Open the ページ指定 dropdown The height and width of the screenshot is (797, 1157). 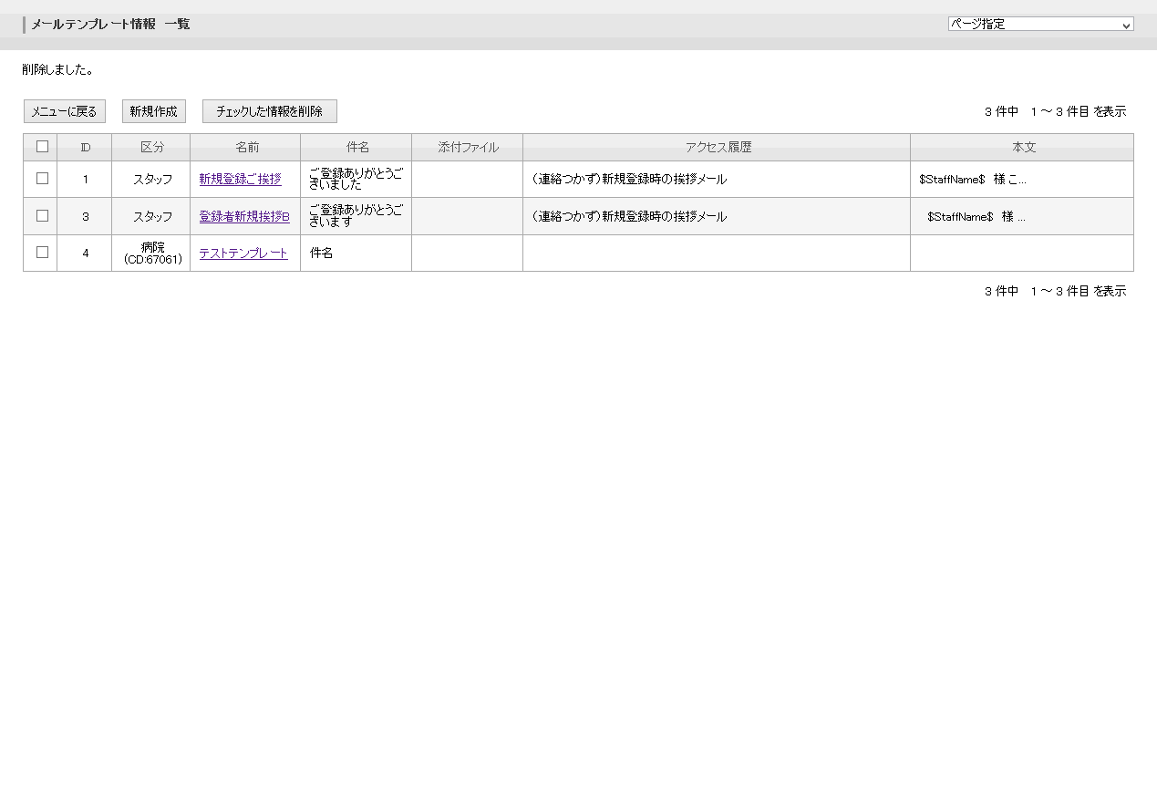pyautogui.click(x=1040, y=25)
